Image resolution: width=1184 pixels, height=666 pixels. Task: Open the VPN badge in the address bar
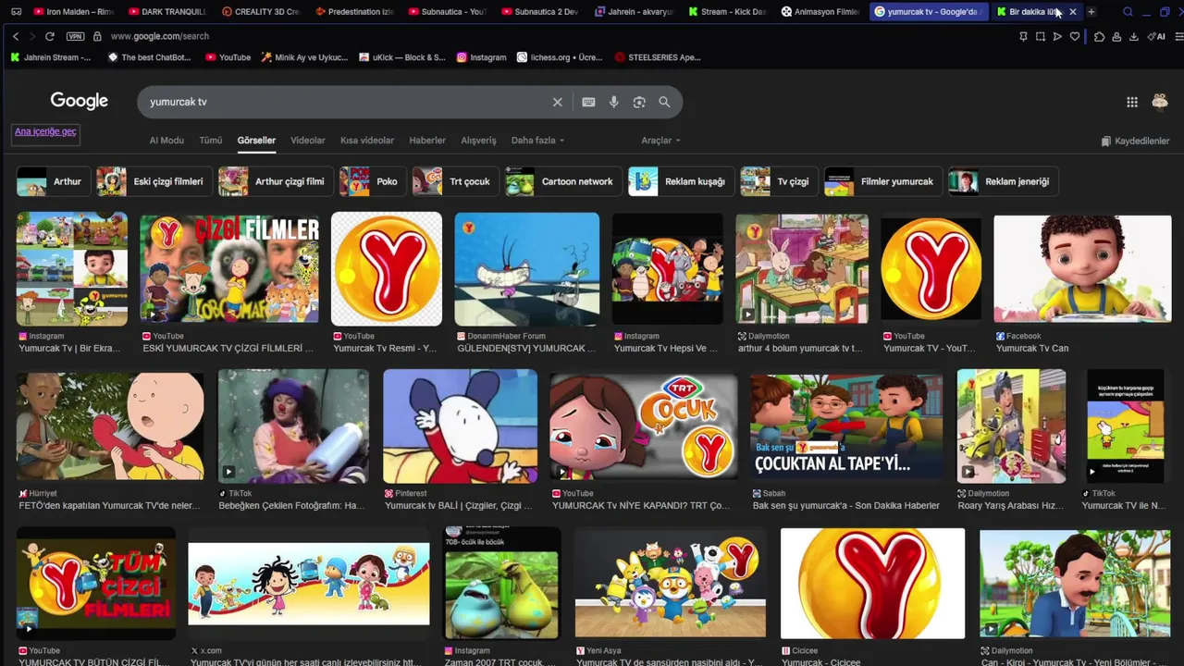click(x=75, y=36)
